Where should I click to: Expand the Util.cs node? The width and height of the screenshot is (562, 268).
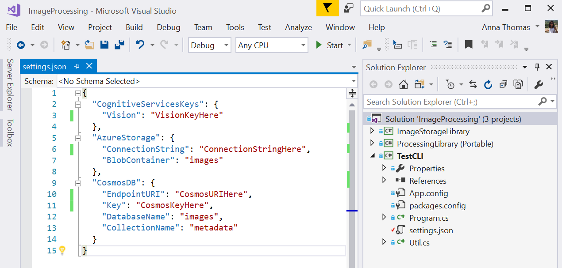(x=384, y=242)
